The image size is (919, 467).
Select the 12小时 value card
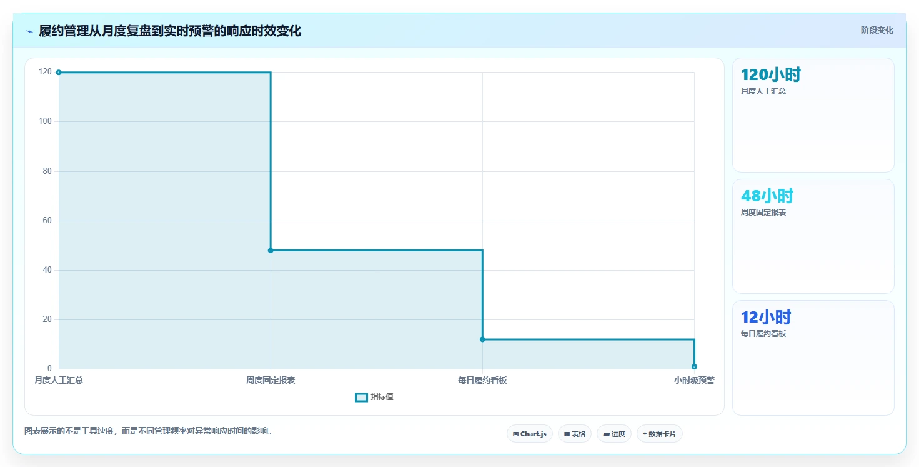[813, 358]
